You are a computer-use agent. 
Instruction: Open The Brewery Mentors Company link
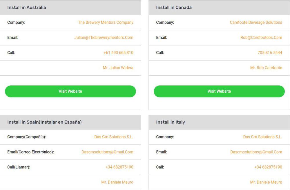point(106,22)
